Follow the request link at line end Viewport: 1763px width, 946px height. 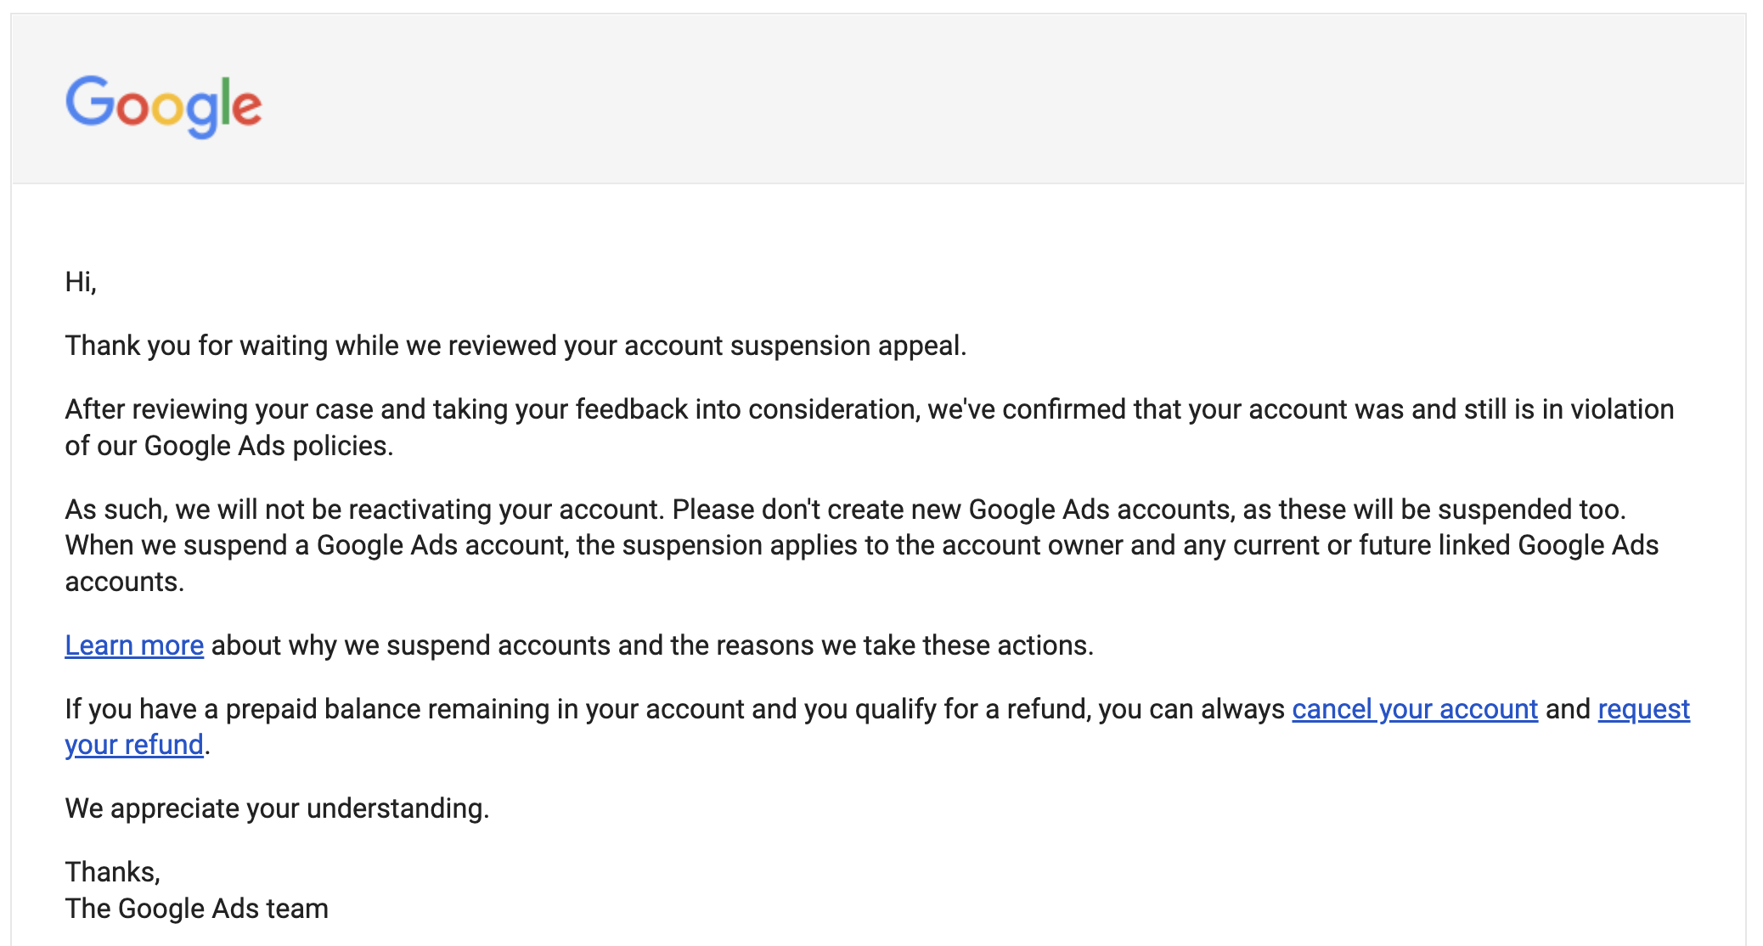(x=1644, y=709)
